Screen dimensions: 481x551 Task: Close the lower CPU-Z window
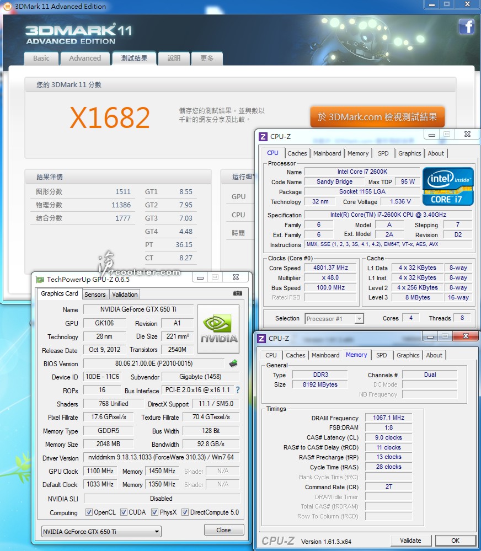coord(466,336)
